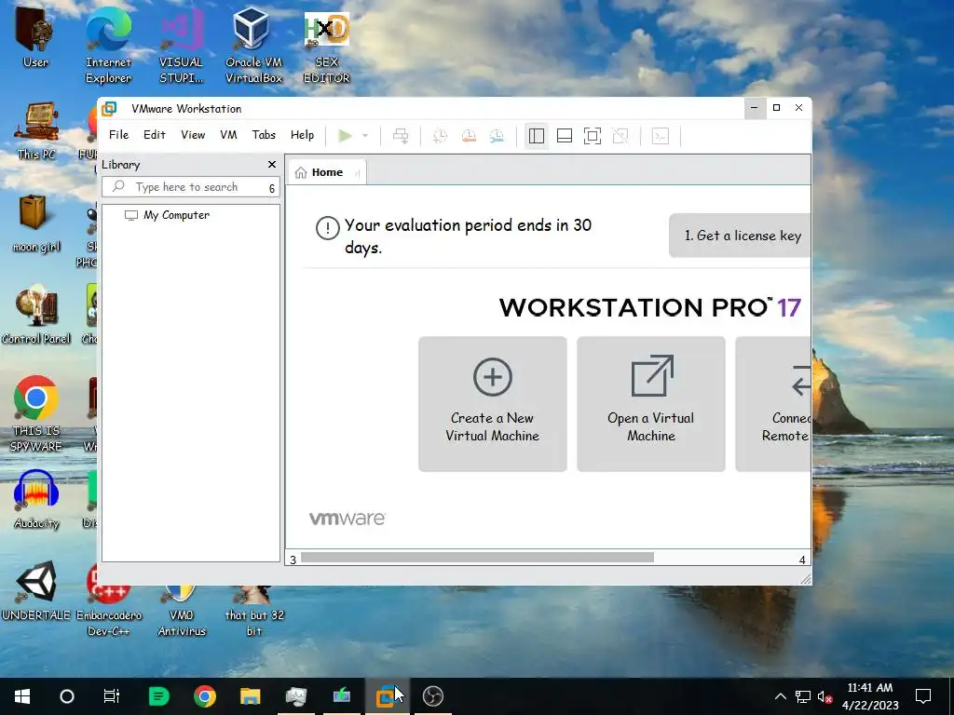
Task: Toggle the thumbnail bar view icon
Action: [x=564, y=136]
